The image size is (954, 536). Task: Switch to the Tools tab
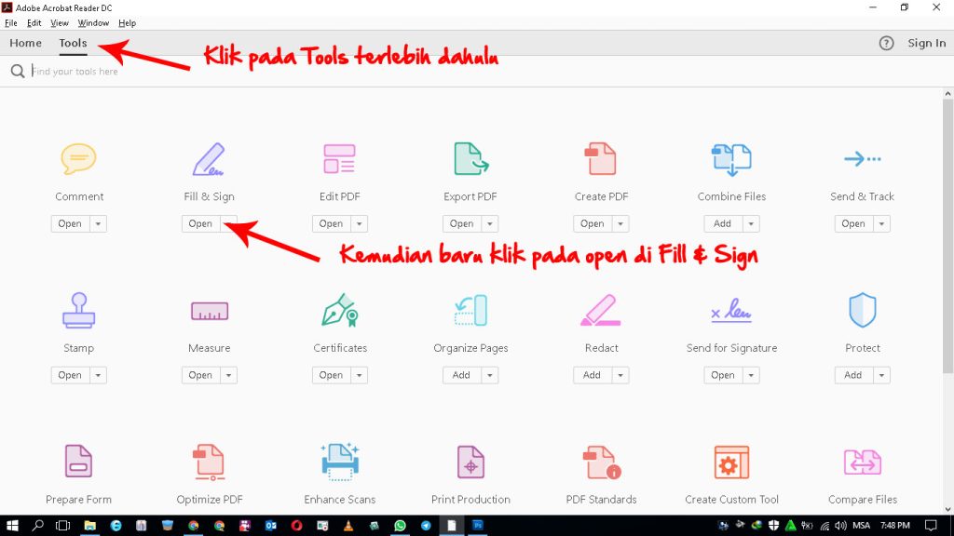coord(73,43)
